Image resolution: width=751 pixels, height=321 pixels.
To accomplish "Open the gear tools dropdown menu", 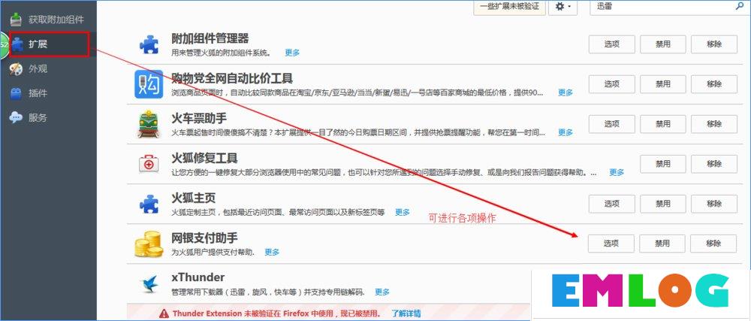I will click(562, 7).
